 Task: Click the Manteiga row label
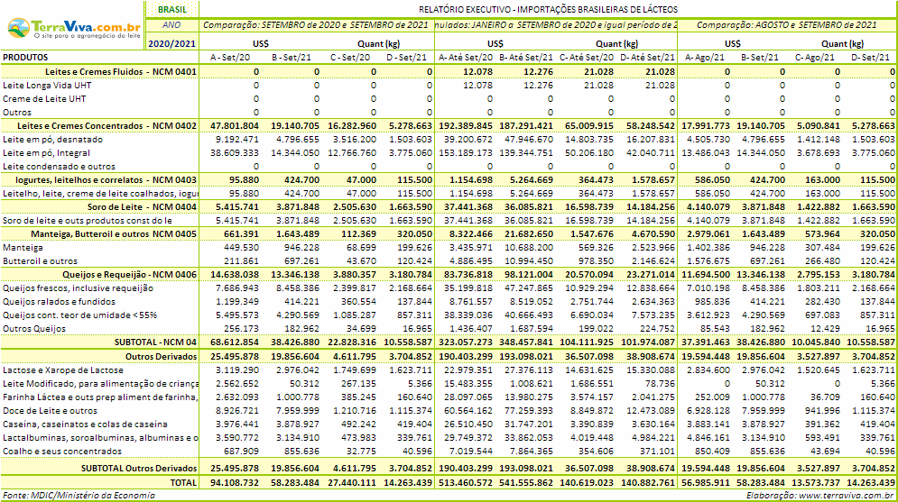pyautogui.click(x=23, y=248)
